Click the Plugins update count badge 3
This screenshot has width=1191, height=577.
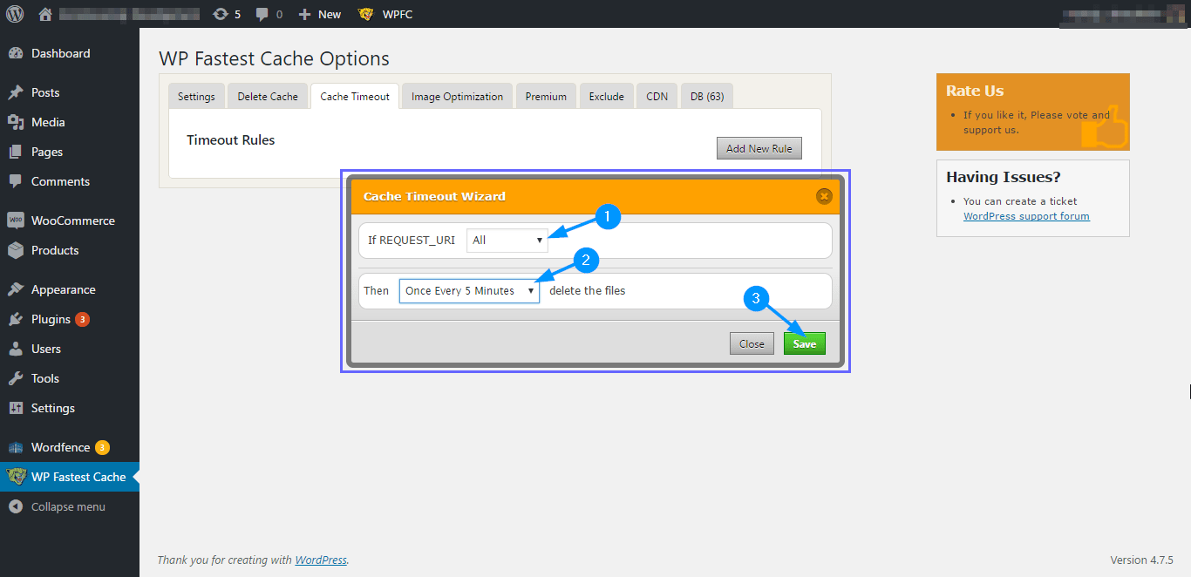coord(82,319)
